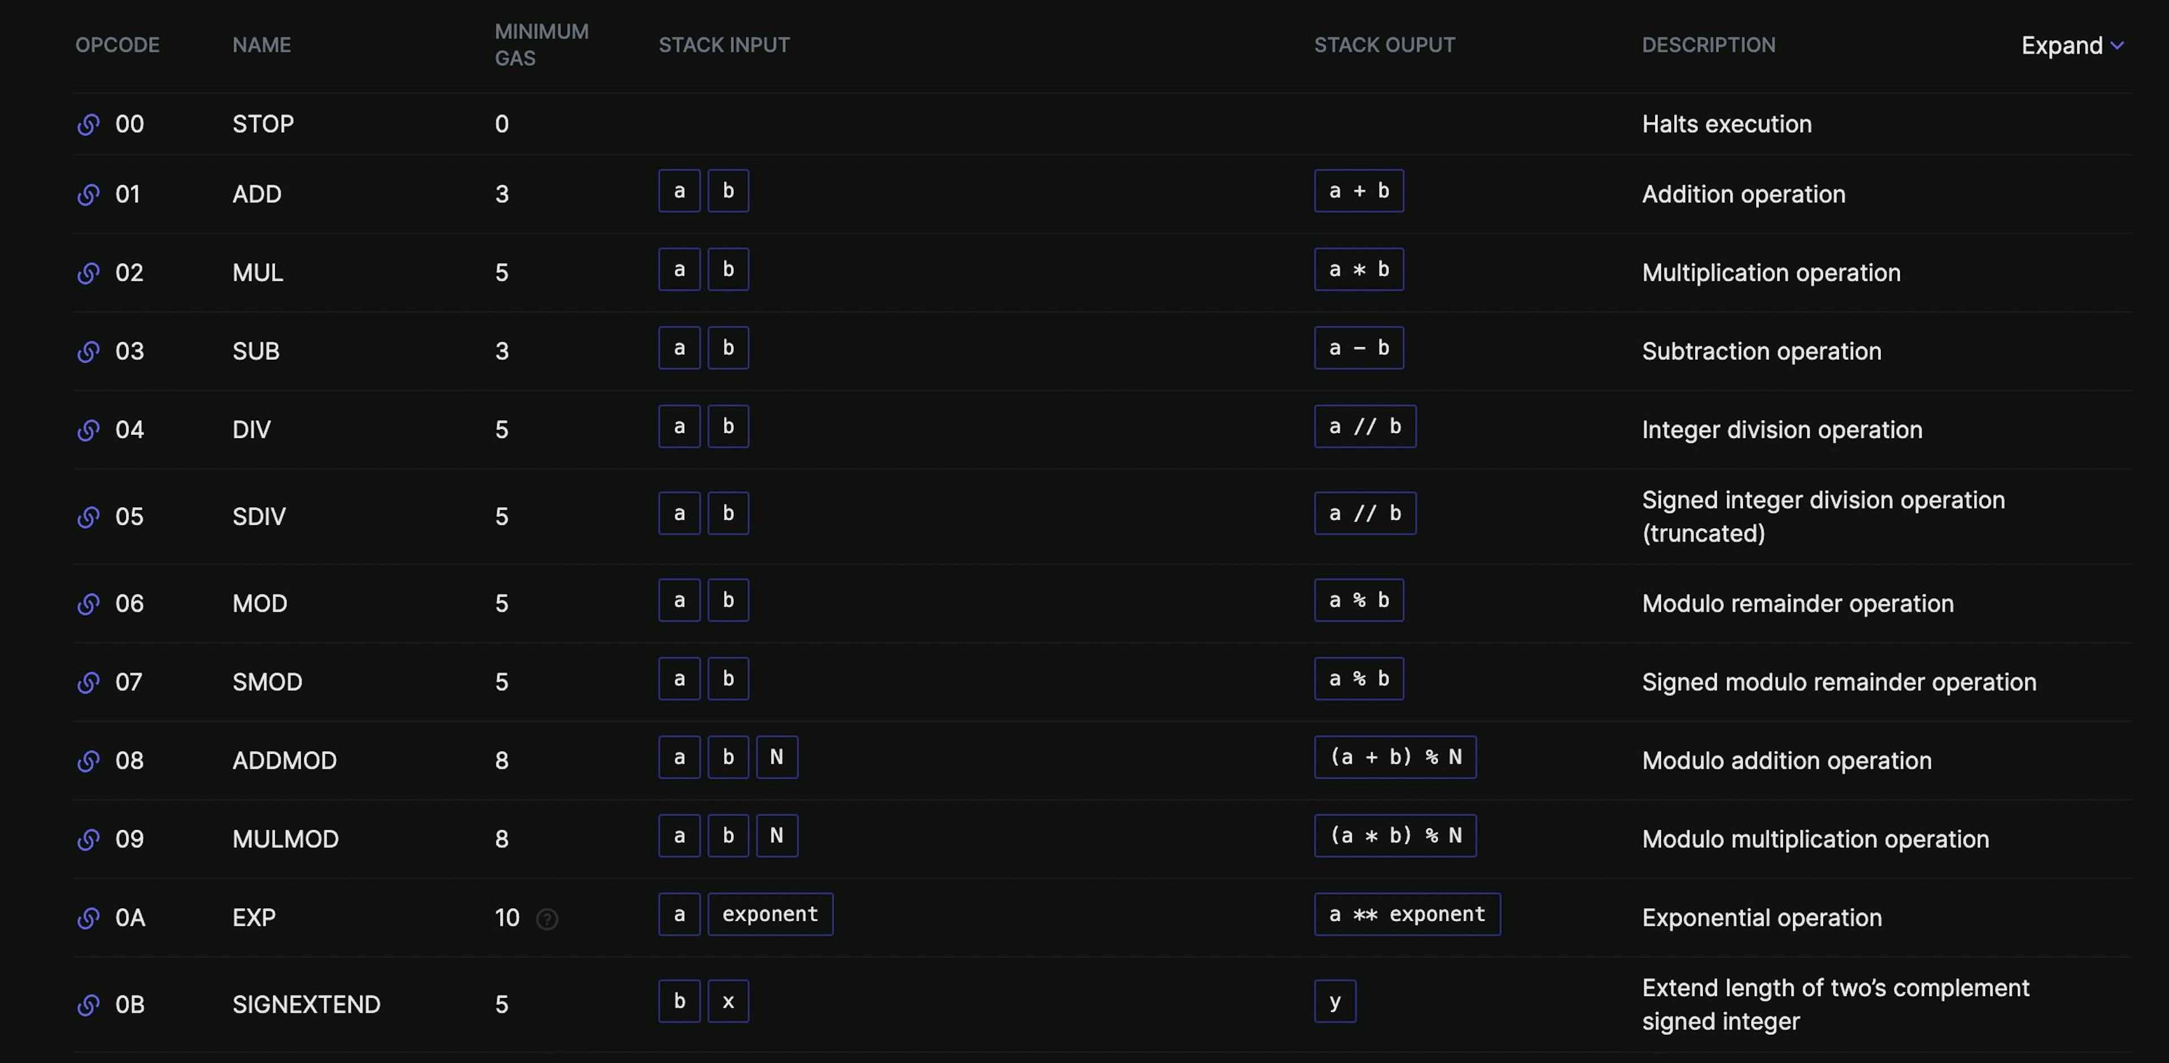The width and height of the screenshot is (2169, 1063).
Task: Click the (a + b) % N output tag
Action: [x=1395, y=757]
